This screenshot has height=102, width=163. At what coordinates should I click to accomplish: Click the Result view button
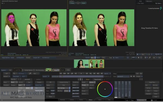coord(62,70)
